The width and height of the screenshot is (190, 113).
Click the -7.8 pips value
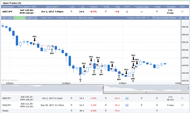pyautogui.click(x=117, y=12)
